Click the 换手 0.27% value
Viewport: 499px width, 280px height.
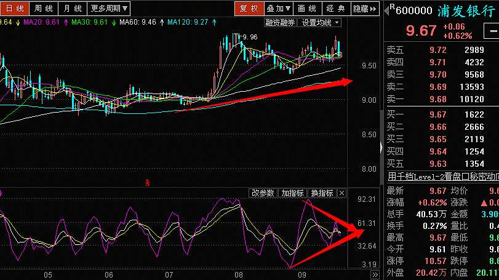[435, 226]
